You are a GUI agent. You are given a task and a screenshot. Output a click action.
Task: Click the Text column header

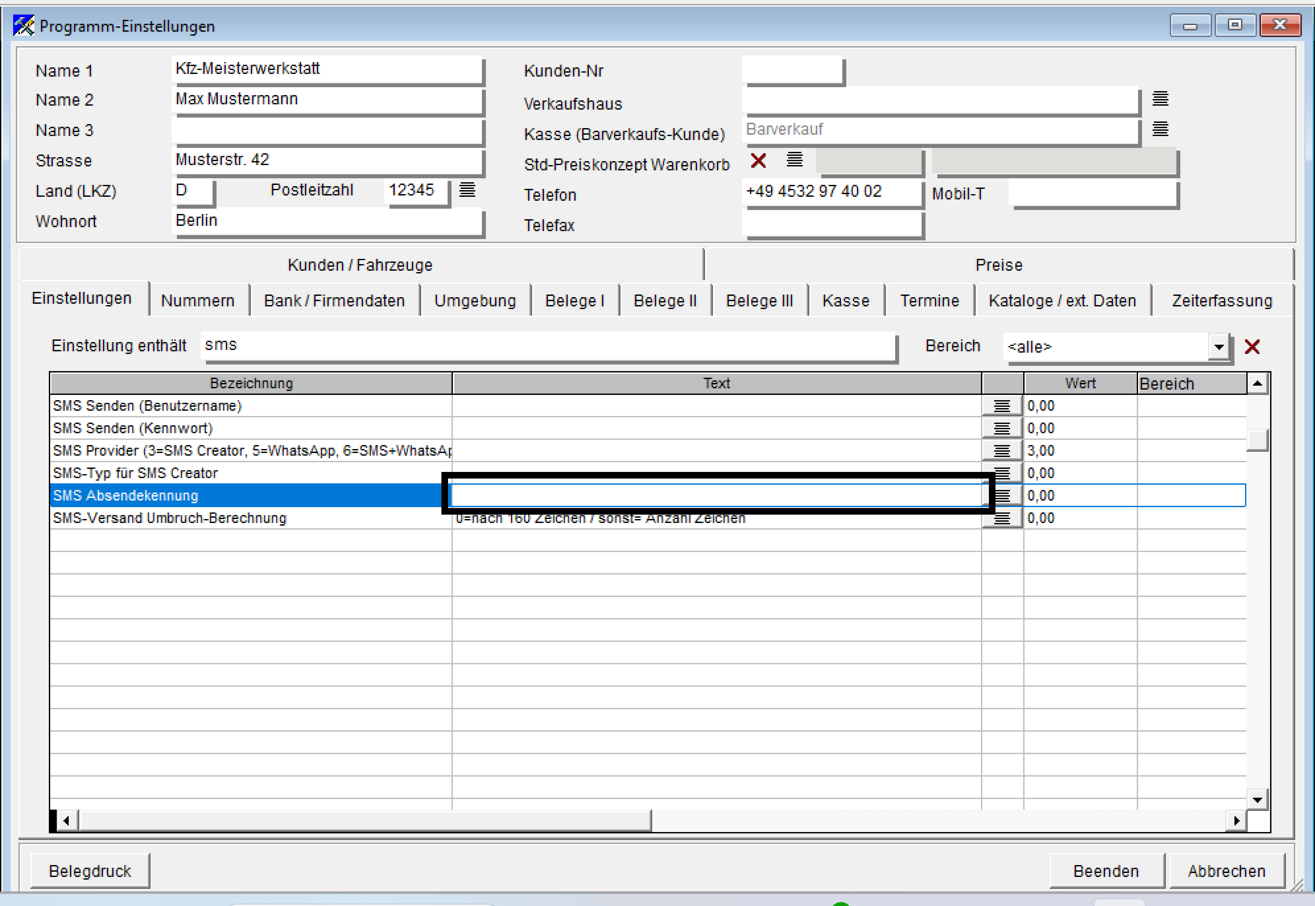point(717,384)
